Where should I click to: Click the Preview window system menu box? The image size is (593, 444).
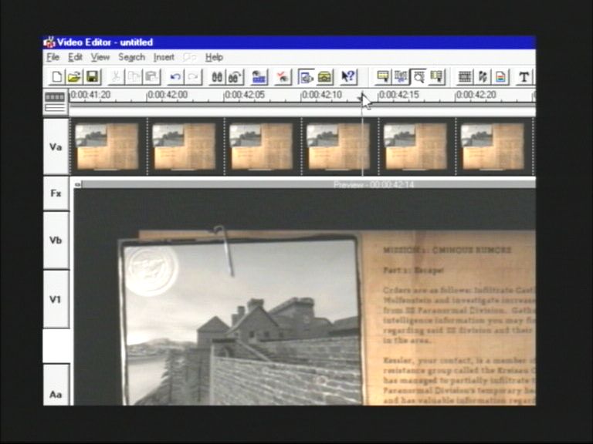(x=78, y=185)
